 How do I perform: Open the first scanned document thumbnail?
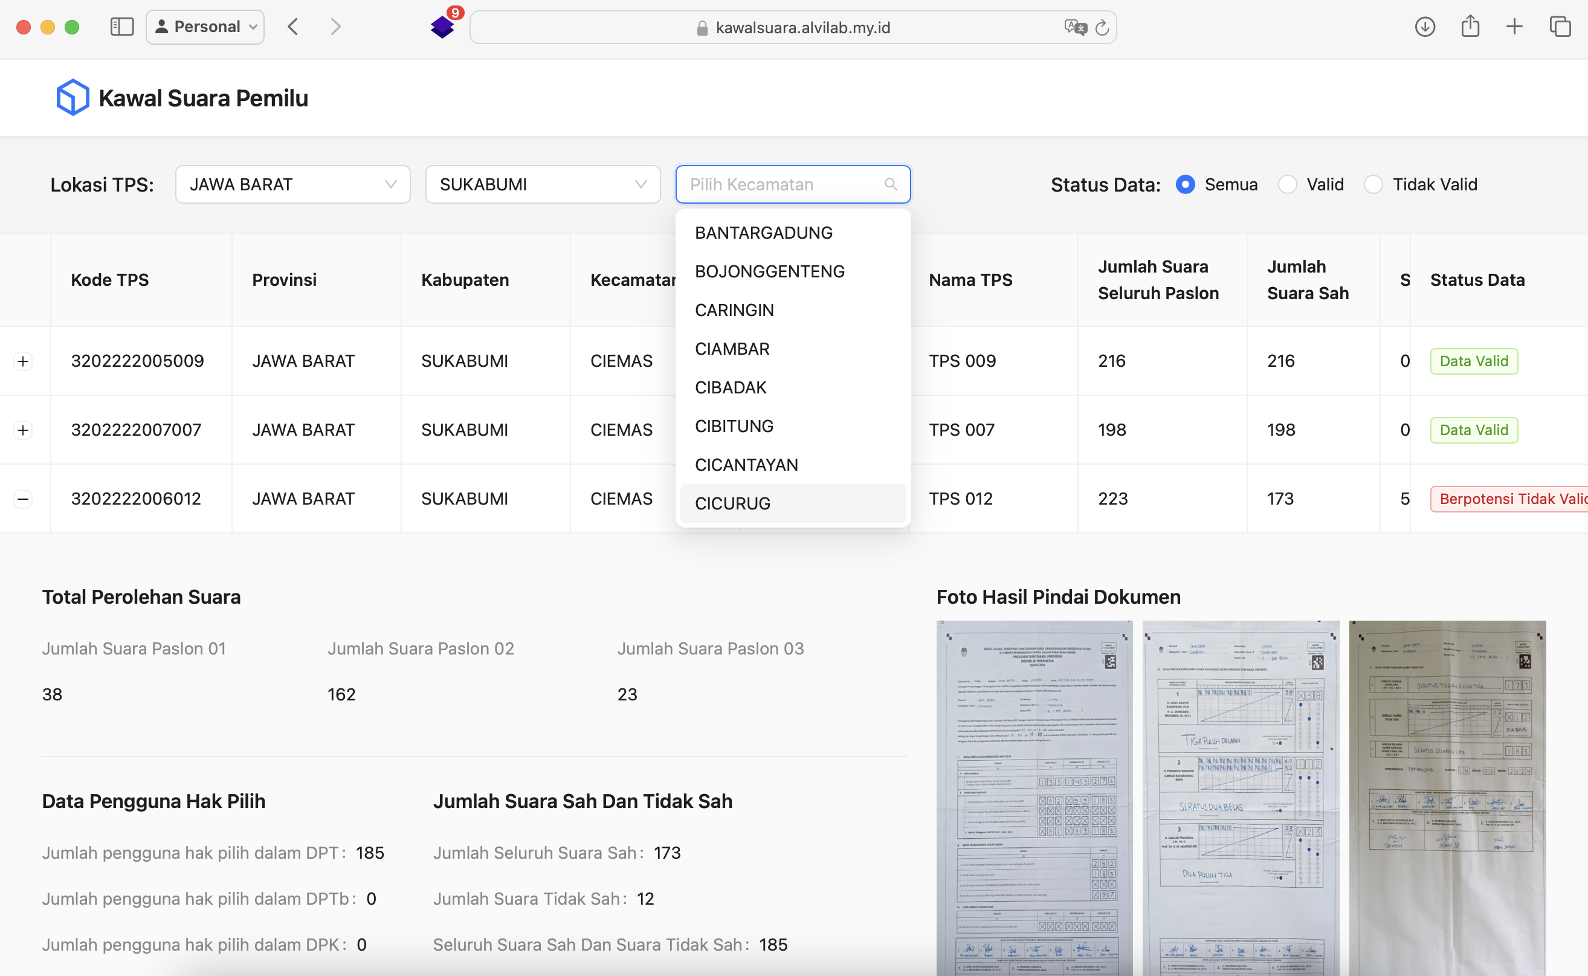coord(1034,797)
